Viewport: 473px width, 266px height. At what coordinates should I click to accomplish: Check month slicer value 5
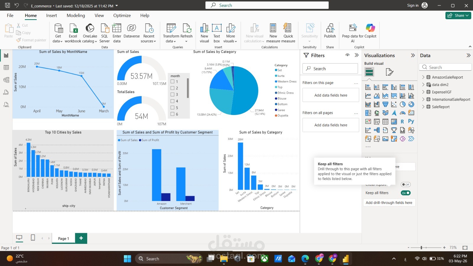(x=172, y=108)
